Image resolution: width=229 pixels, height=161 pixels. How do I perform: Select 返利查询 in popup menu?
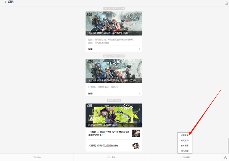pyautogui.click(x=185, y=135)
